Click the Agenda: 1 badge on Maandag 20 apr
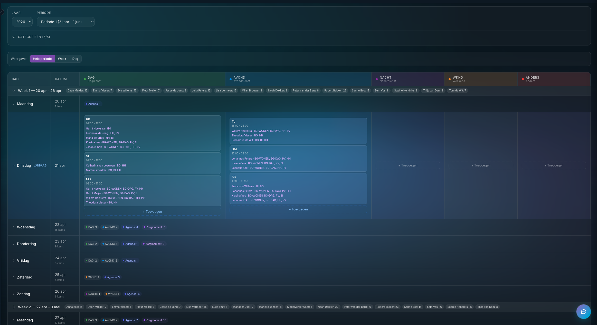 93,104
